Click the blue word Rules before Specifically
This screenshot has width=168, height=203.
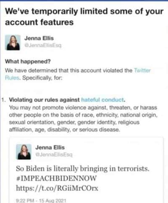point(12,77)
